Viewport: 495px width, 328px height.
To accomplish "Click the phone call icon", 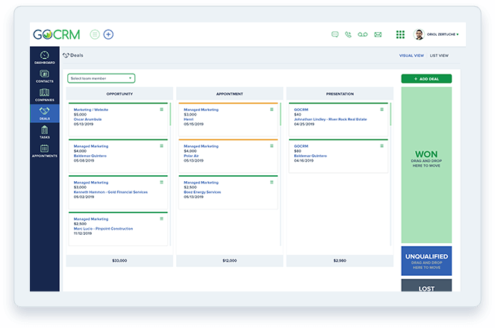I will [x=348, y=34].
